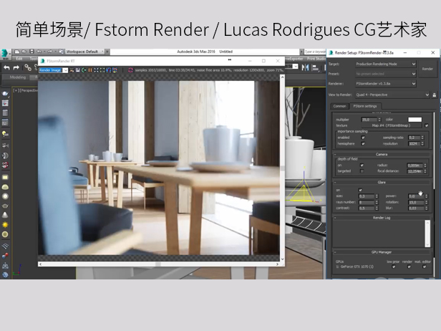Screen dimensions: 441x331
Task: Click the redo arrow in main toolbar
Action: point(17,67)
